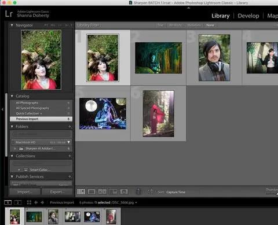Select grid photo of man with headphones
The image size is (278, 225).
point(214,58)
